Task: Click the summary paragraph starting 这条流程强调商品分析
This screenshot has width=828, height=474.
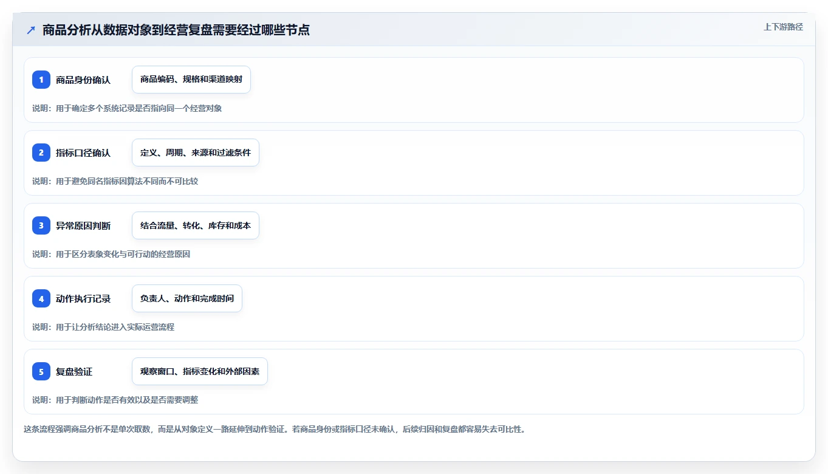Action: pyautogui.click(x=275, y=429)
